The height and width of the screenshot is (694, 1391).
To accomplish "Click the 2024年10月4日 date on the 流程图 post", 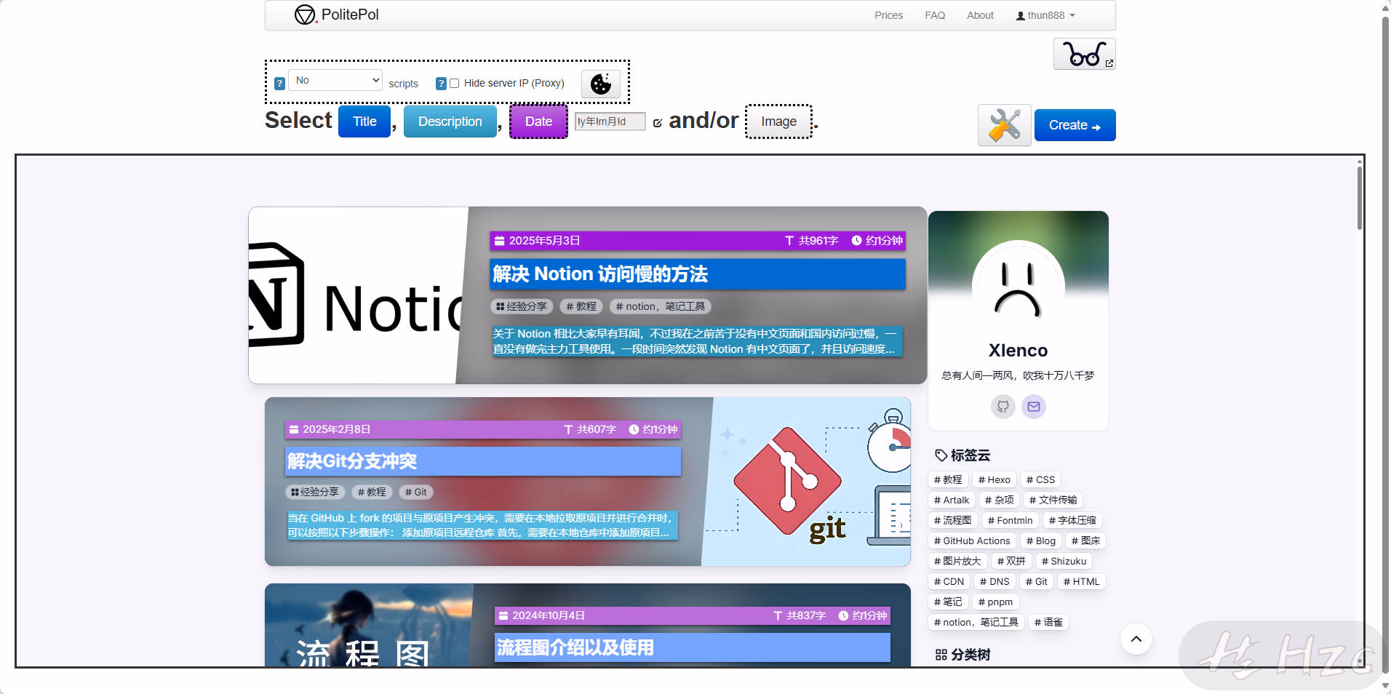I will tap(549, 616).
